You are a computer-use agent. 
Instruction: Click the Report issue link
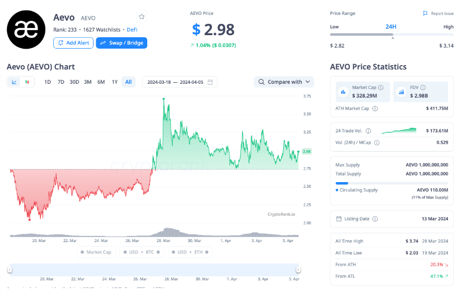pos(442,13)
